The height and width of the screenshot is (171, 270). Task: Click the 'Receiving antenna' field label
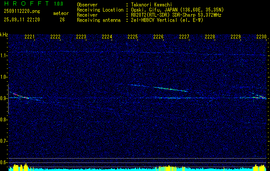click(99, 20)
